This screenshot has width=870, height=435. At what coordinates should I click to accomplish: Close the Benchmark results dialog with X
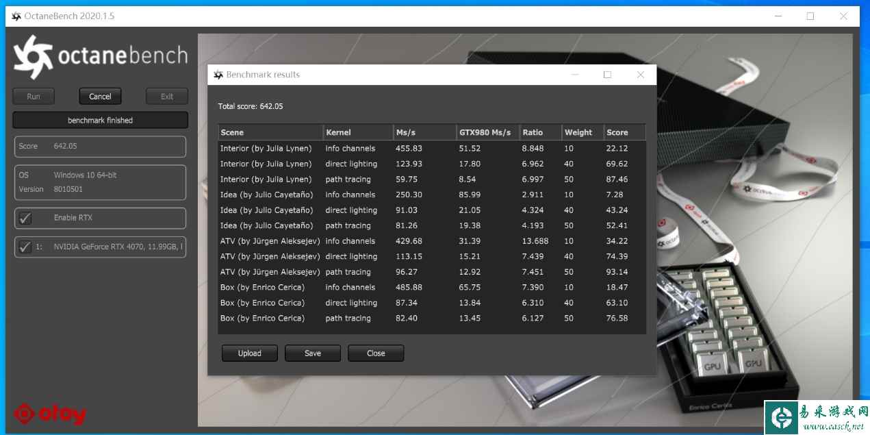640,75
